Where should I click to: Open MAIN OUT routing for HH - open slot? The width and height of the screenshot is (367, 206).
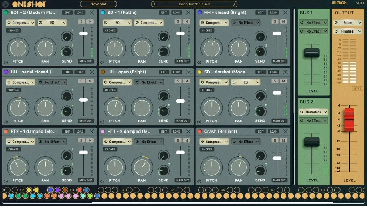click(182, 120)
